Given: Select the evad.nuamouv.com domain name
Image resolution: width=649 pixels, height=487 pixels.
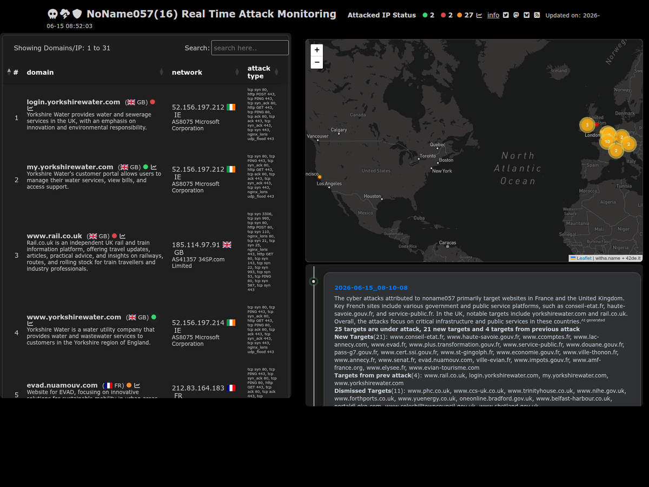Looking at the screenshot, I should [62, 385].
